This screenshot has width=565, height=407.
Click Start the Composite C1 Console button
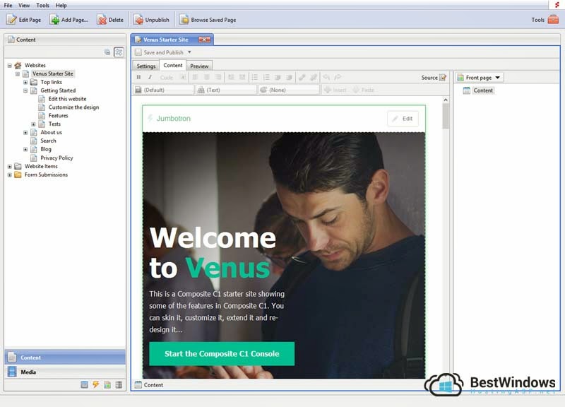point(222,353)
